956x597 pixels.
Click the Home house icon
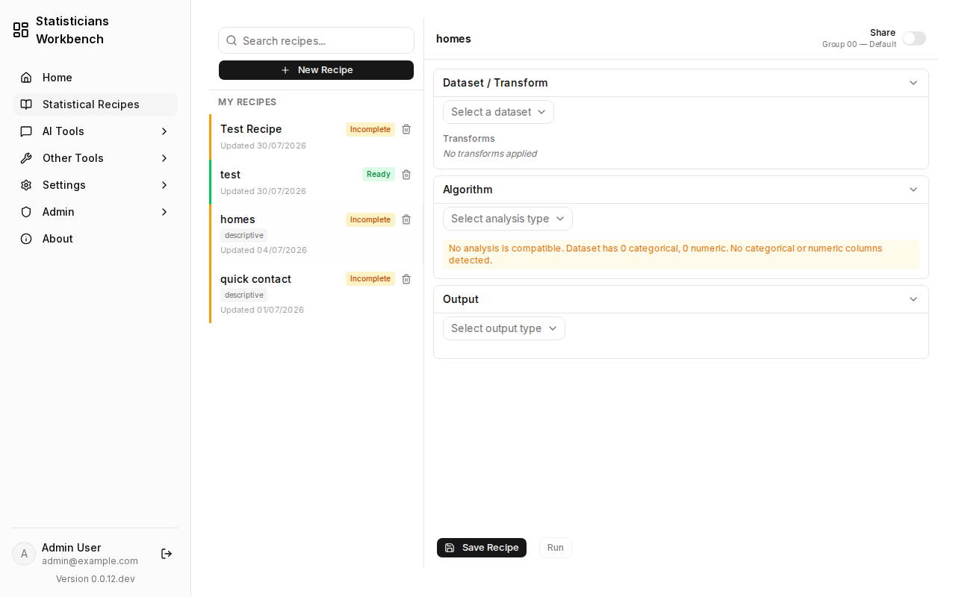click(x=26, y=78)
